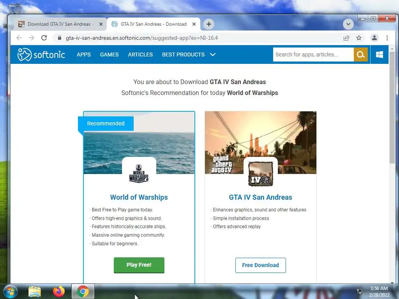Click the network tray icon
Image resolution: width=399 pixels, height=299 pixels.
point(360,291)
